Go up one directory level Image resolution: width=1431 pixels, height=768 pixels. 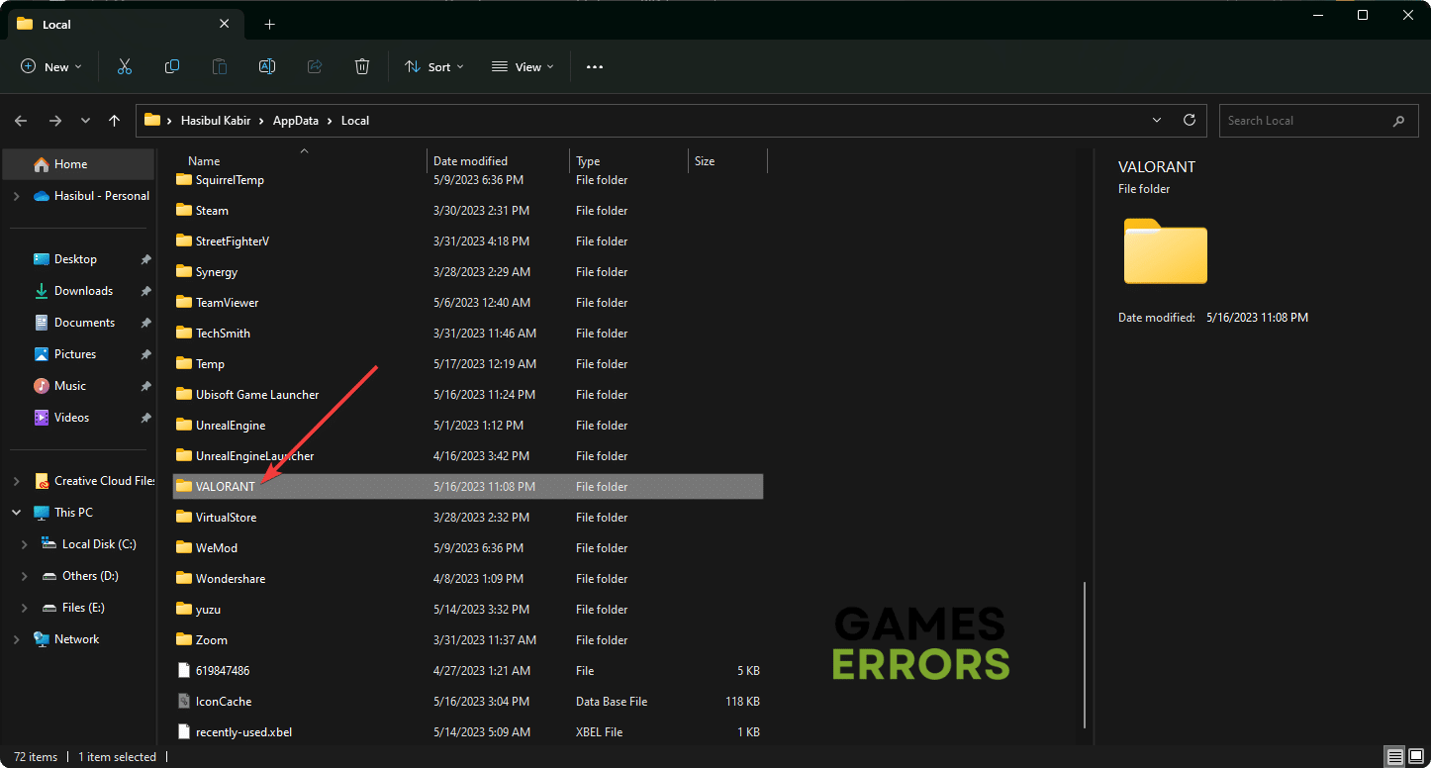(x=115, y=121)
